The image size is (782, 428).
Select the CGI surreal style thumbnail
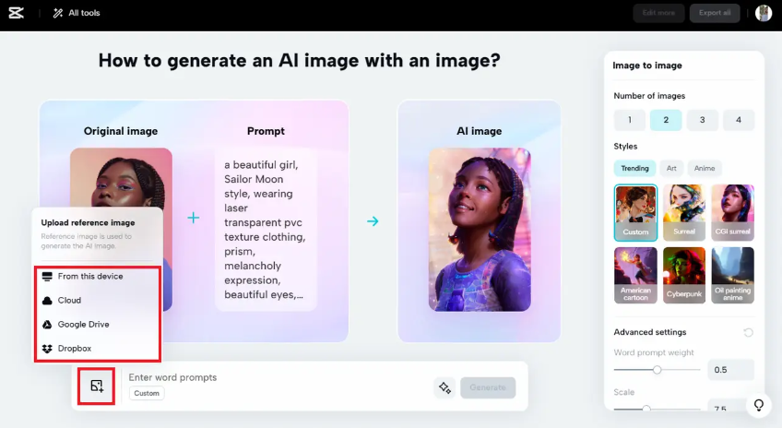point(732,212)
